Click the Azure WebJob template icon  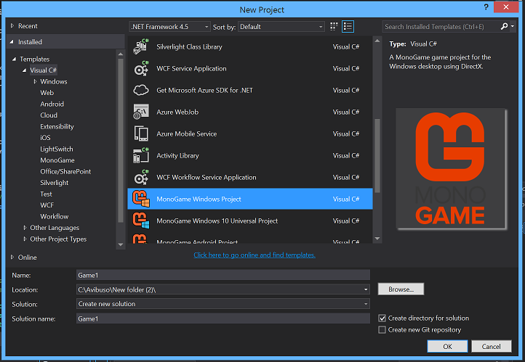coord(141,112)
